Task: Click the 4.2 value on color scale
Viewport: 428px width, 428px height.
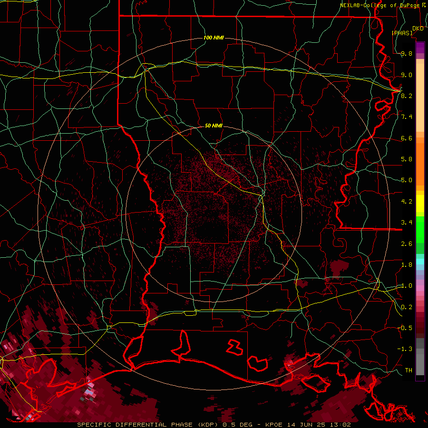Action: click(x=407, y=201)
